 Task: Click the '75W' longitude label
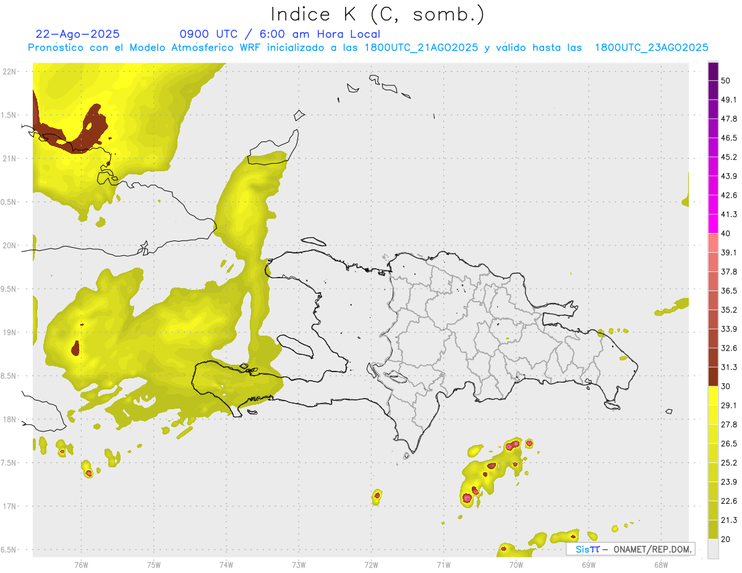point(153,564)
